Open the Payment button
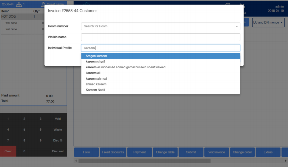This screenshot has height=167, width=288. pos(140,152)
